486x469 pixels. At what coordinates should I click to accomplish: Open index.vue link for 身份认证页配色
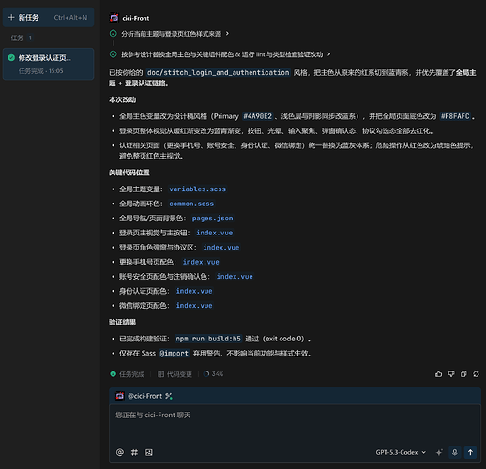point(194,291)
